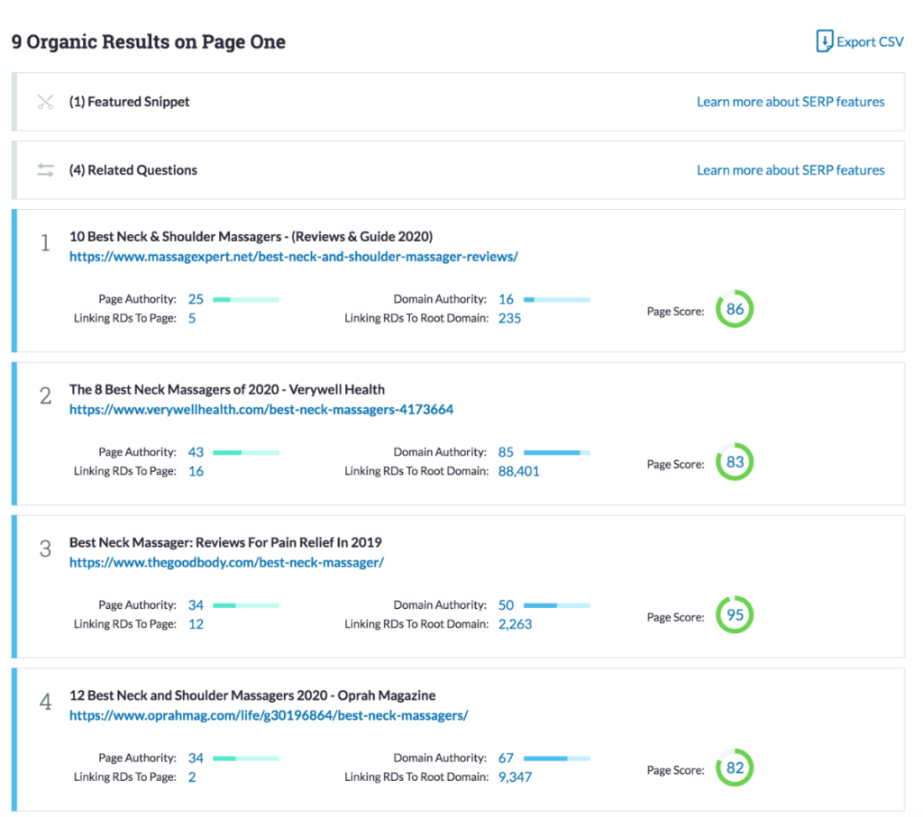Click Page Authority bar for massagexpert.net result
Image resolution: width=923 pixels, height=817 pixels.
[x=246, y=299]
